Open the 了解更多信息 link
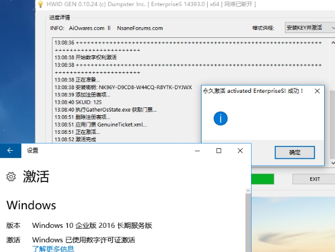This screenshot has width=335, height=252. click(53, 249)
